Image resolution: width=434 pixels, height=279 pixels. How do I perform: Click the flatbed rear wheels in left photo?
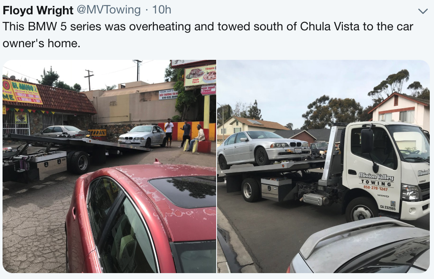coord(79,162)
